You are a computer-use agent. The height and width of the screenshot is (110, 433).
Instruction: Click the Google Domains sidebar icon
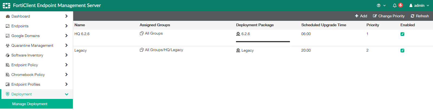click(x=8, y=36)
